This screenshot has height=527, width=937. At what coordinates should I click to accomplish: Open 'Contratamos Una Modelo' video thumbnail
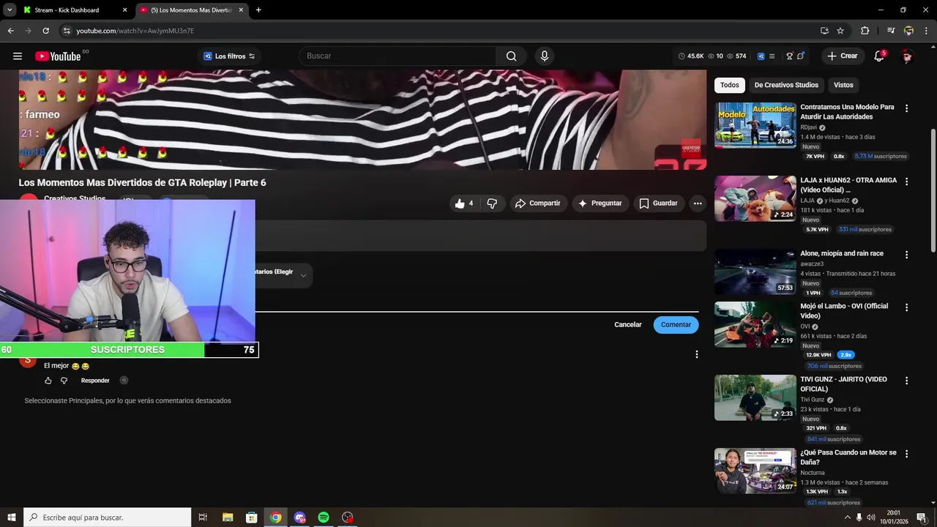pos(755,125)
